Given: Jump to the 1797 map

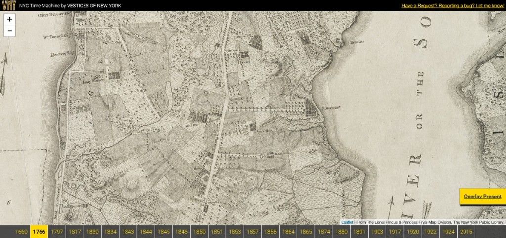Looking at the screenshot, I should (x=57, y=232).
